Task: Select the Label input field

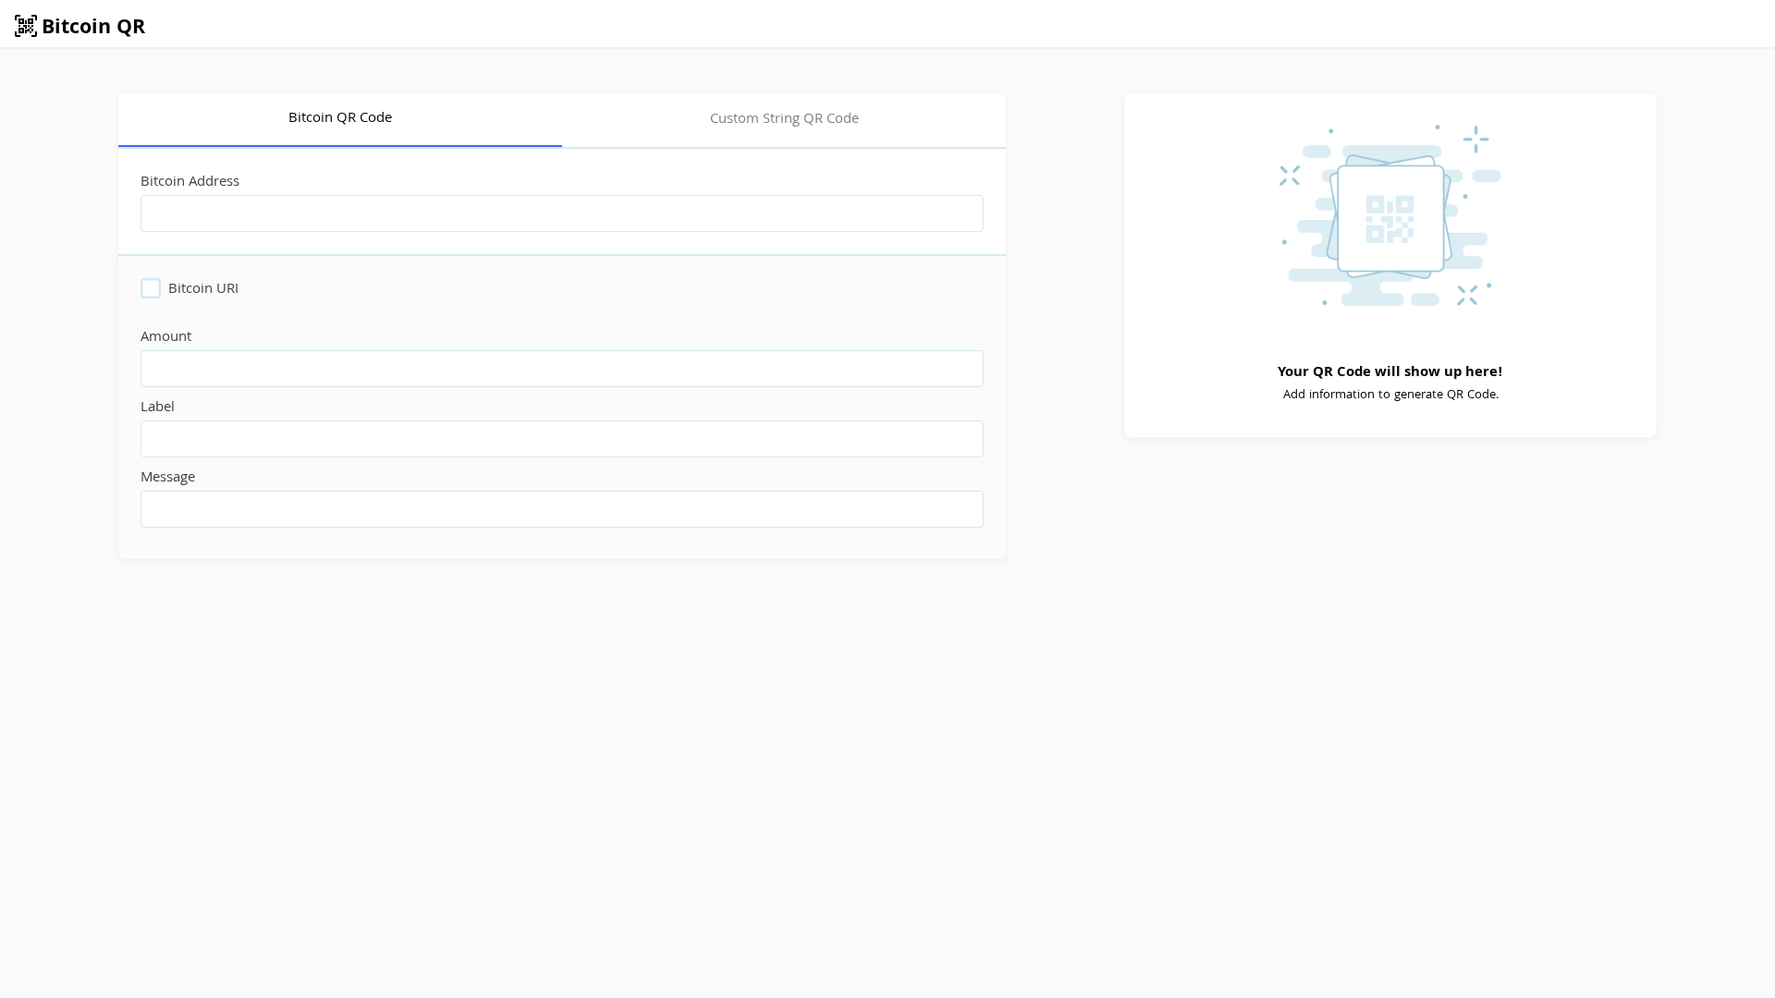Action: pyautogui.click(x=562, y=439)
